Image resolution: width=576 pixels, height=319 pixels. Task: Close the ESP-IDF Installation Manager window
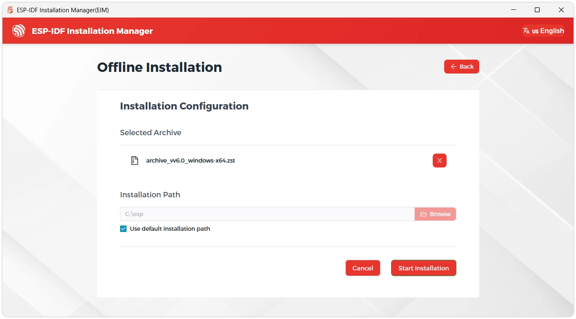(561, 10)
